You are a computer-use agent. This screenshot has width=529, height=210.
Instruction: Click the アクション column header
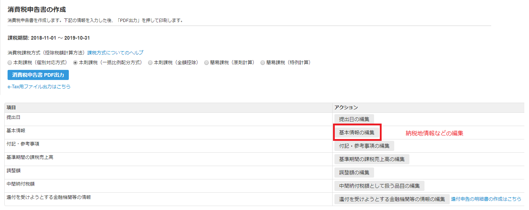[x=346, y=108]
